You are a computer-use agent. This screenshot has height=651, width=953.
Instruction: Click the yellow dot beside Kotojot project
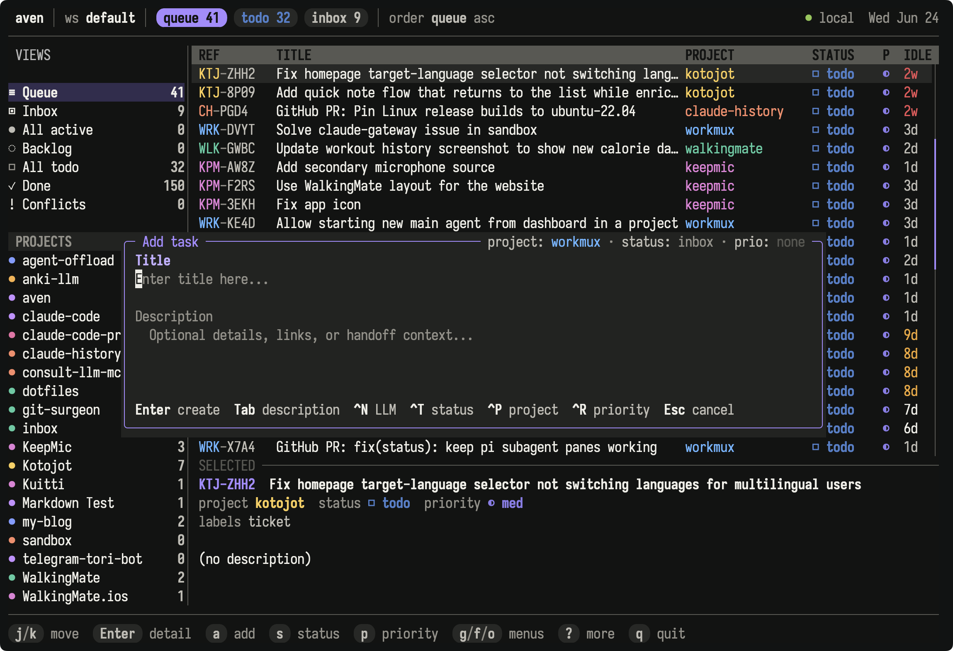click(12, 466)
